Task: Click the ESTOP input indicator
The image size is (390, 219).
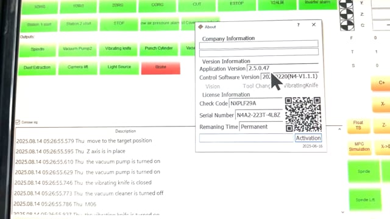Action: click(x=237, y=5)
